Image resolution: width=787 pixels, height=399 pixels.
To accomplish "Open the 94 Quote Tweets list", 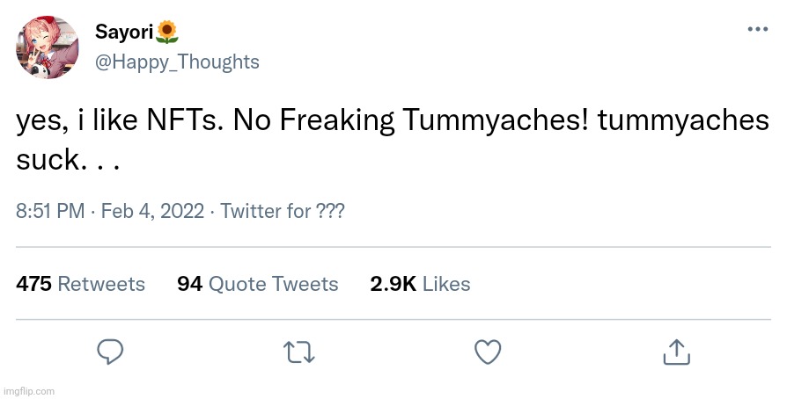I will click(258, 284).
